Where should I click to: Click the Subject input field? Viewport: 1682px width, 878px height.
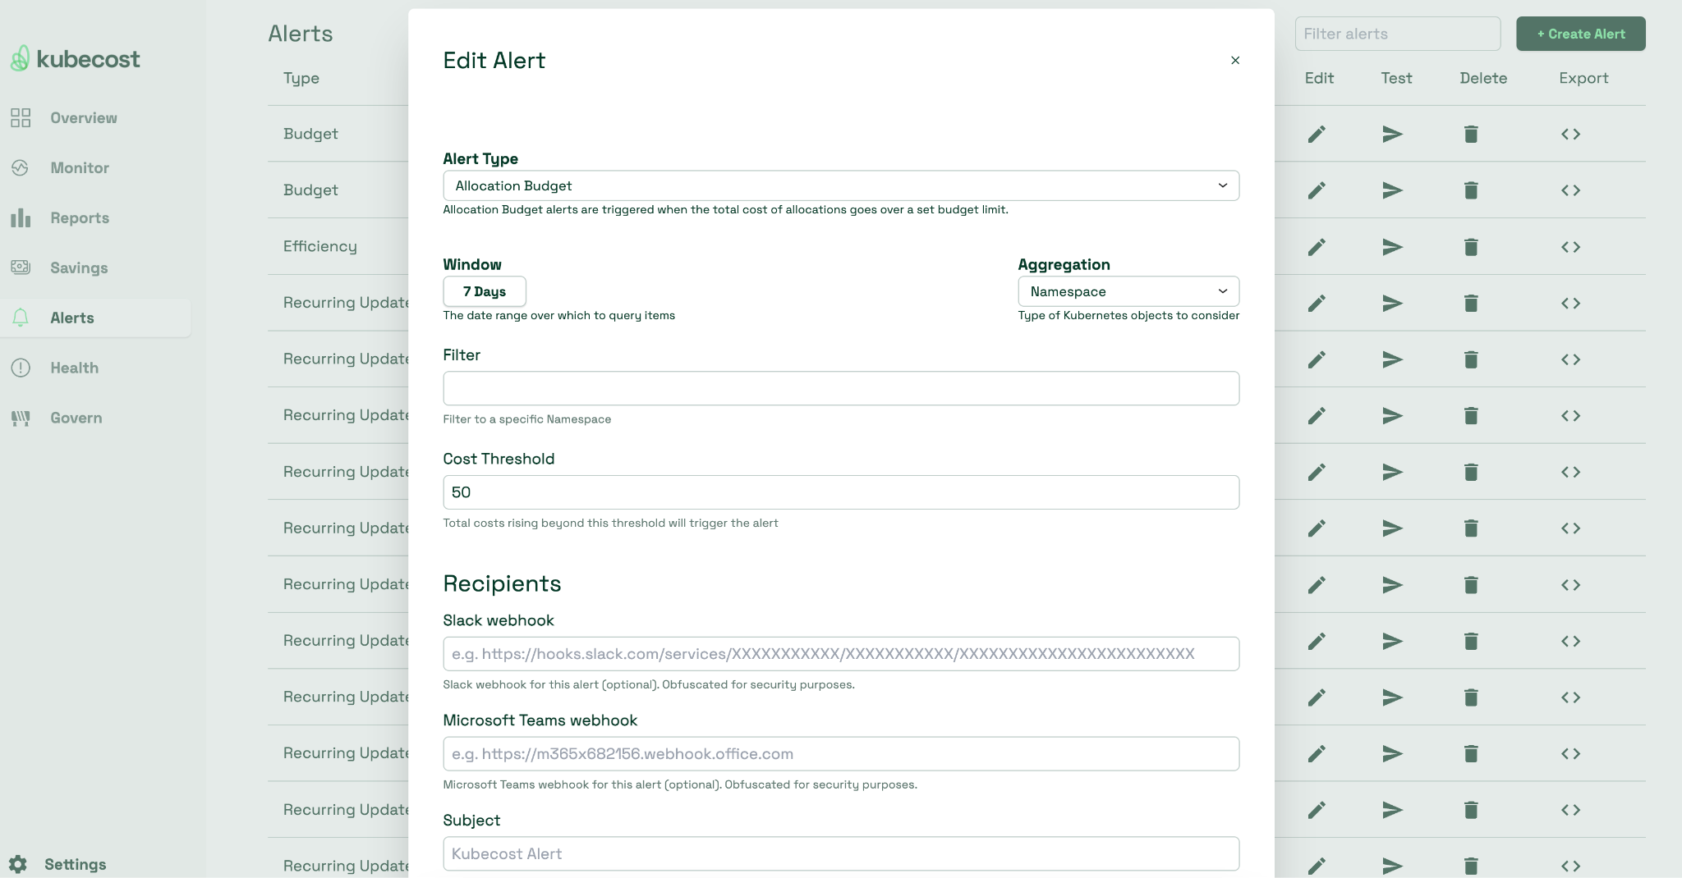pyautogui.click(x=841, y=853)
